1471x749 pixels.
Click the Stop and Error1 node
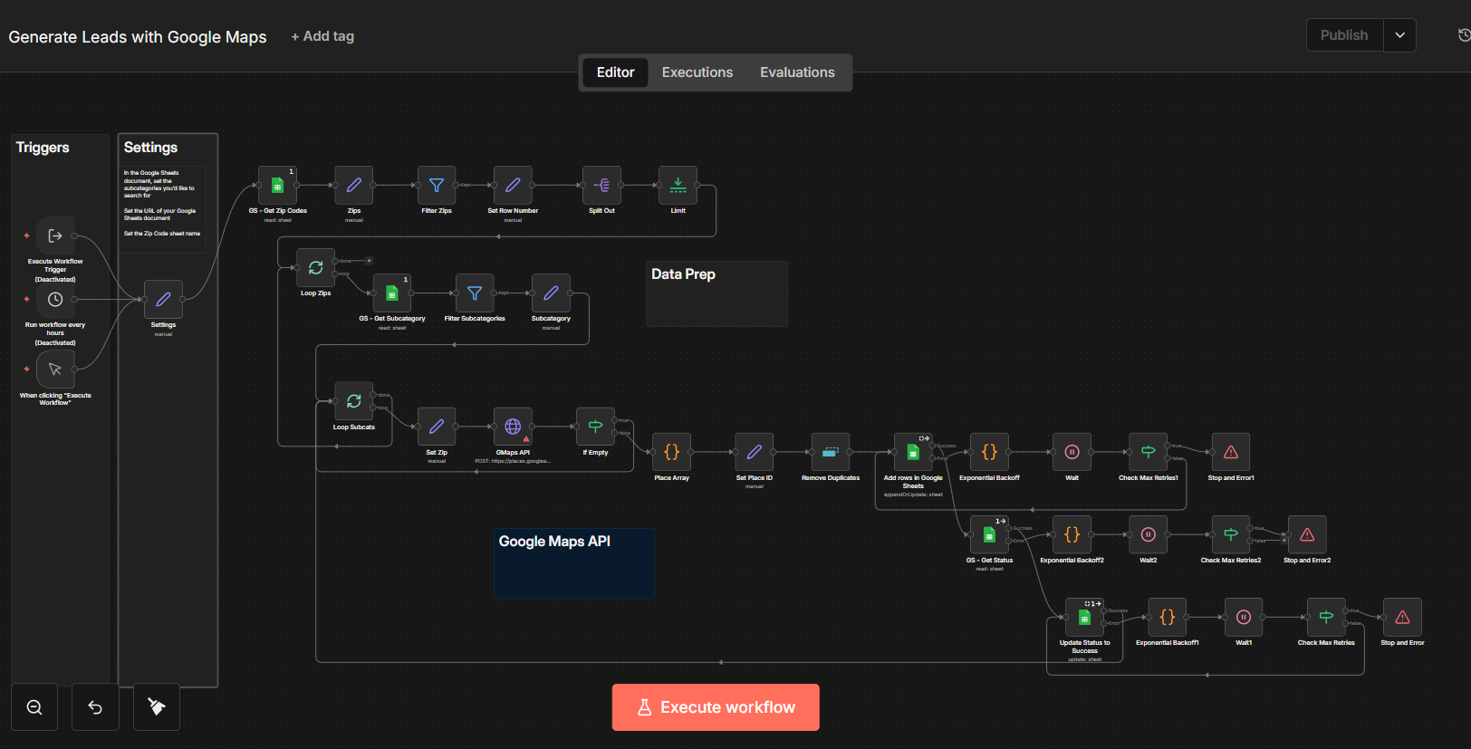(1230, 452)
